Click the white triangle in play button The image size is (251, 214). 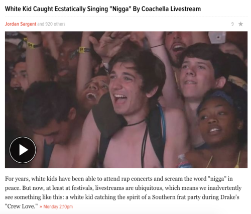pyautogui.click(x=24, y=150)
